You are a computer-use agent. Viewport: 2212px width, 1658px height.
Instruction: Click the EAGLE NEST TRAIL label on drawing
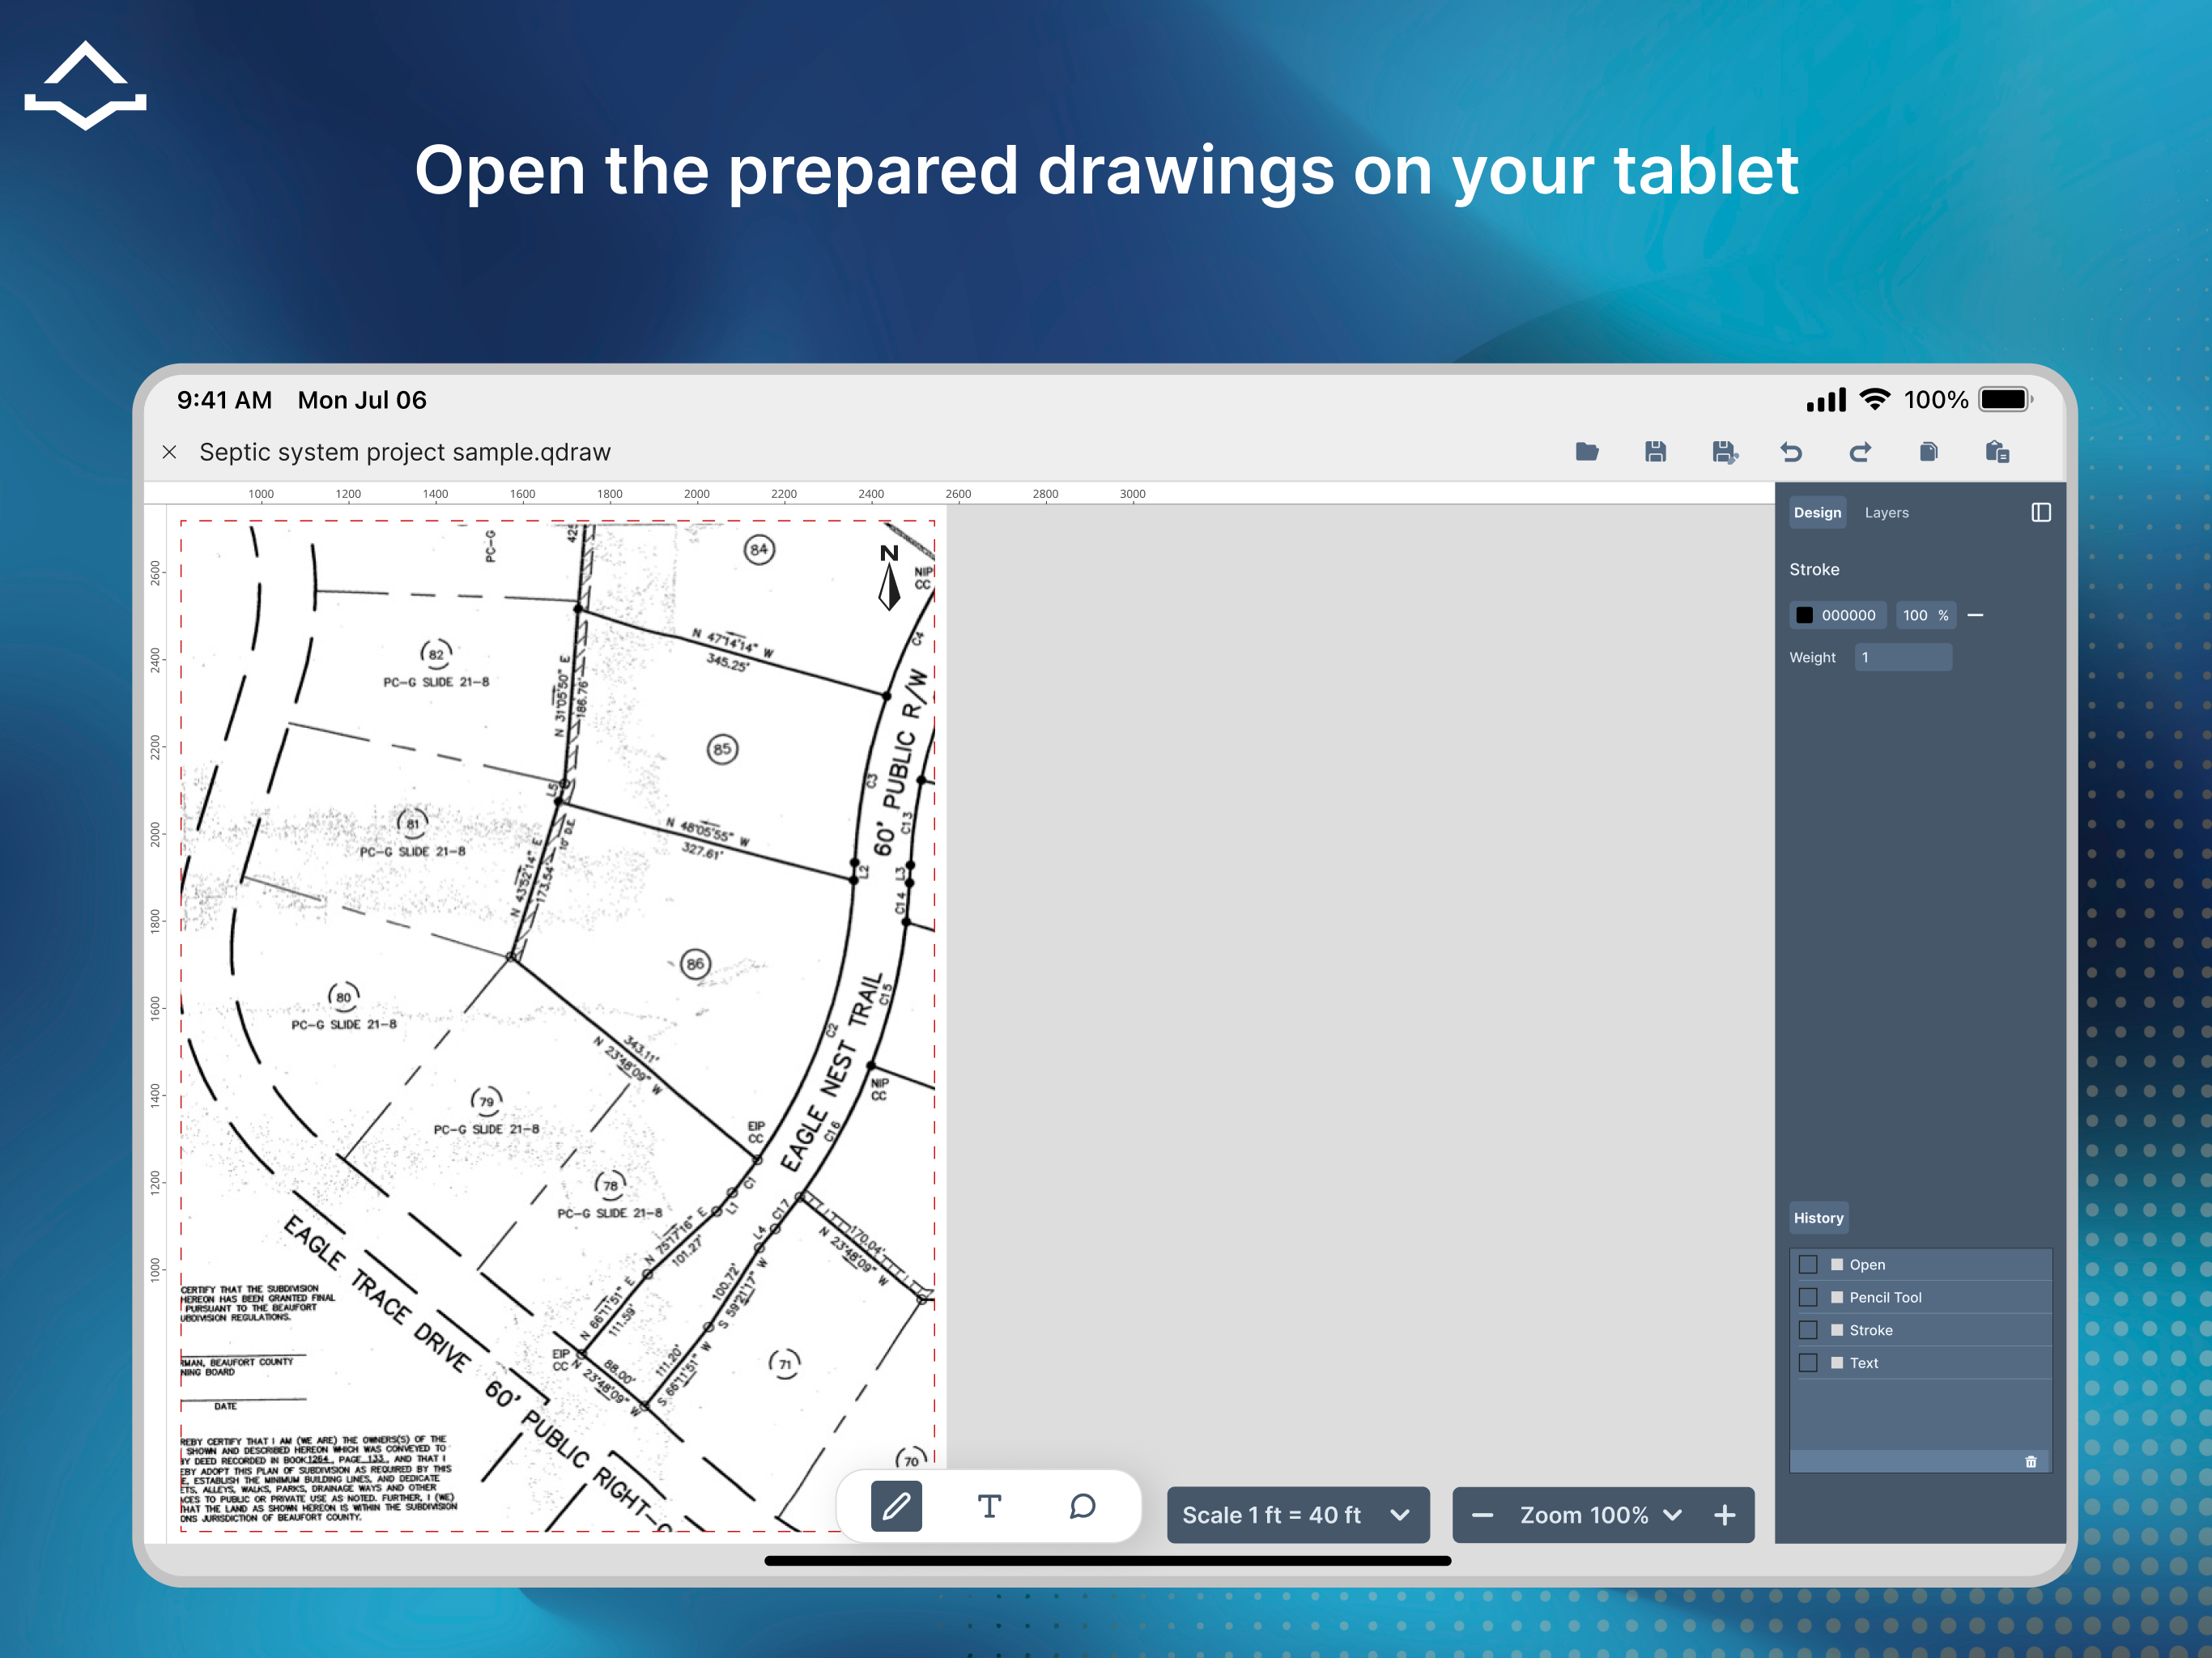(x=834, y=1071)
